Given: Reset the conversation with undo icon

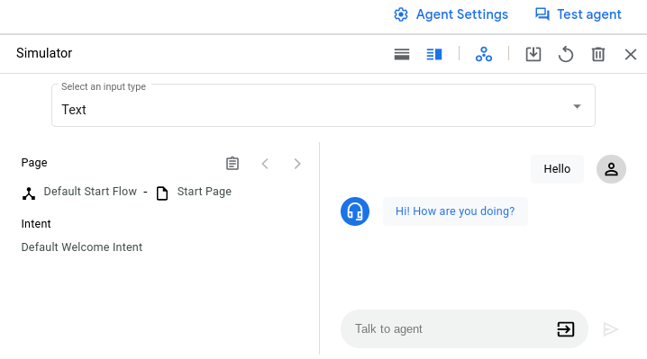Looking at the screenshot, I should pyautogui.click(x=566, y=54).
